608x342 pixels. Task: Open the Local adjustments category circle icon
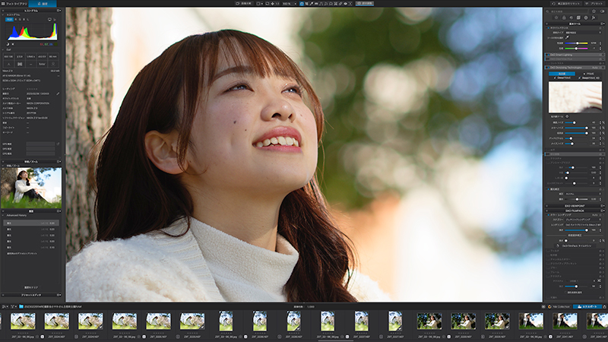586,17
